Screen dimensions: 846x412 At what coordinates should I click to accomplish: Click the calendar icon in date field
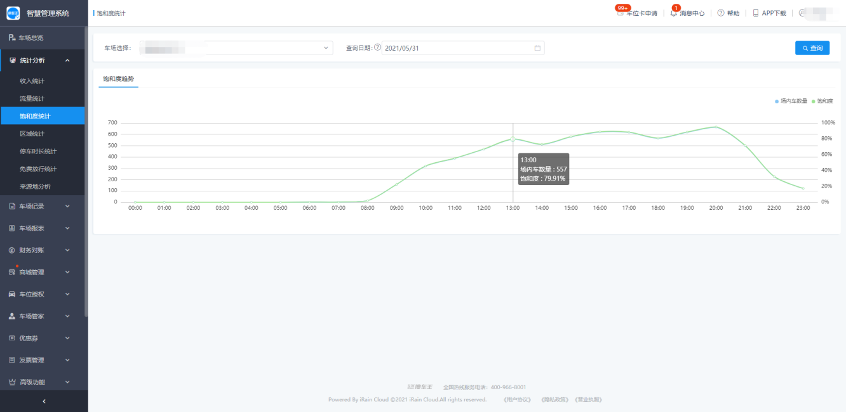(x=537, y=48)
